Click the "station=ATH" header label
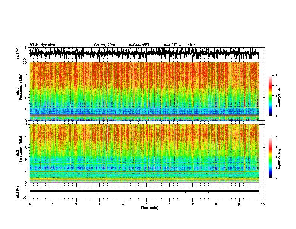The image size is (296, 229). click(139, 45)
